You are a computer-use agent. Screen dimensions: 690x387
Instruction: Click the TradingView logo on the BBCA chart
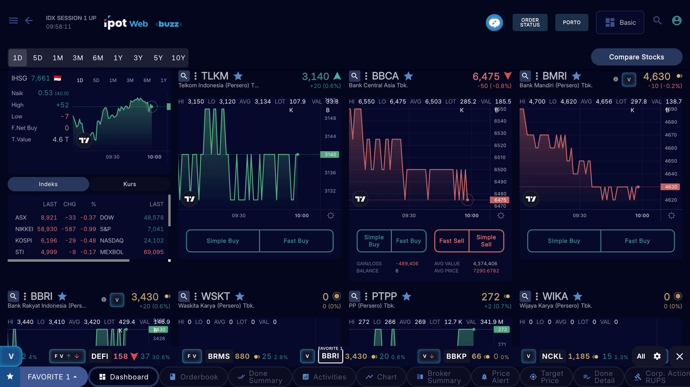click(360, 199)
